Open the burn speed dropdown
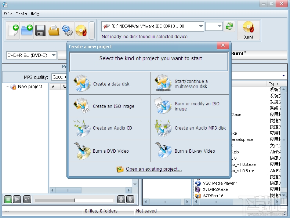Image resolution: width=290 pixels, height=218 pixels. (x=220, y=26)
